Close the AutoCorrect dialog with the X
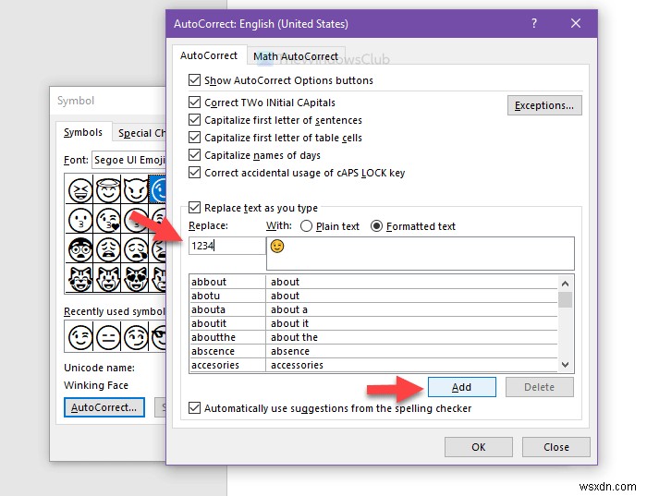The width and height of the screenshot is (647, 496). coord(576,23)
